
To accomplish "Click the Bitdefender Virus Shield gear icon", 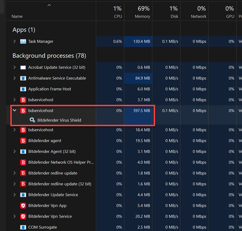I will [32, 120].
